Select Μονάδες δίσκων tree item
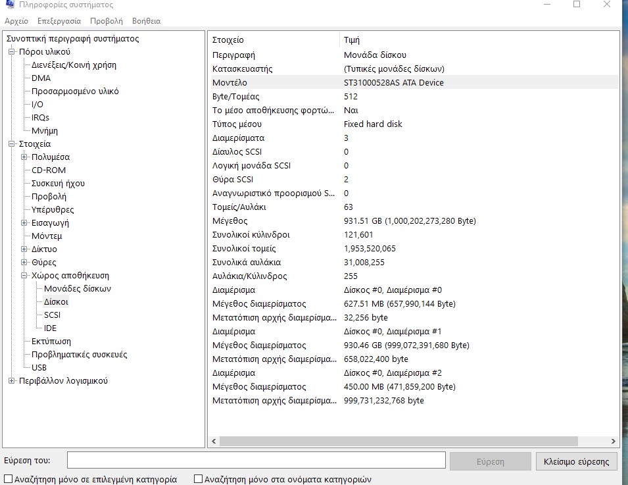 78,289
